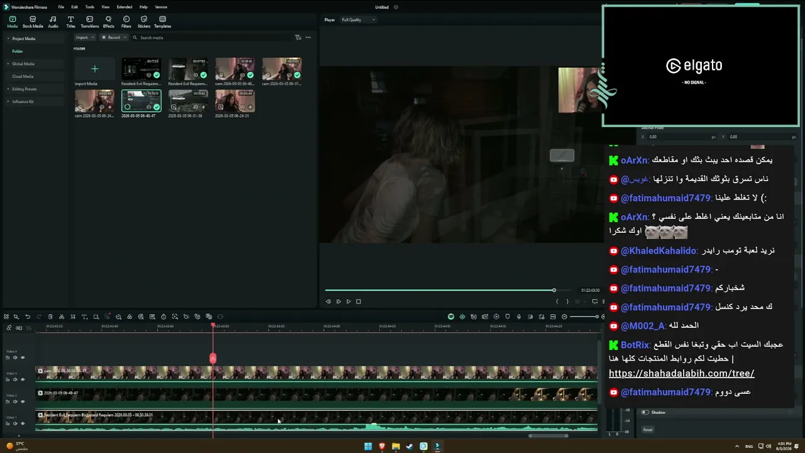Open the Extended menu
The image size is (805, 453).
coord(125,7)
